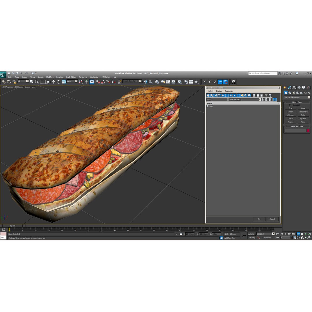Click the OK button in dialog

coord(259,219)
